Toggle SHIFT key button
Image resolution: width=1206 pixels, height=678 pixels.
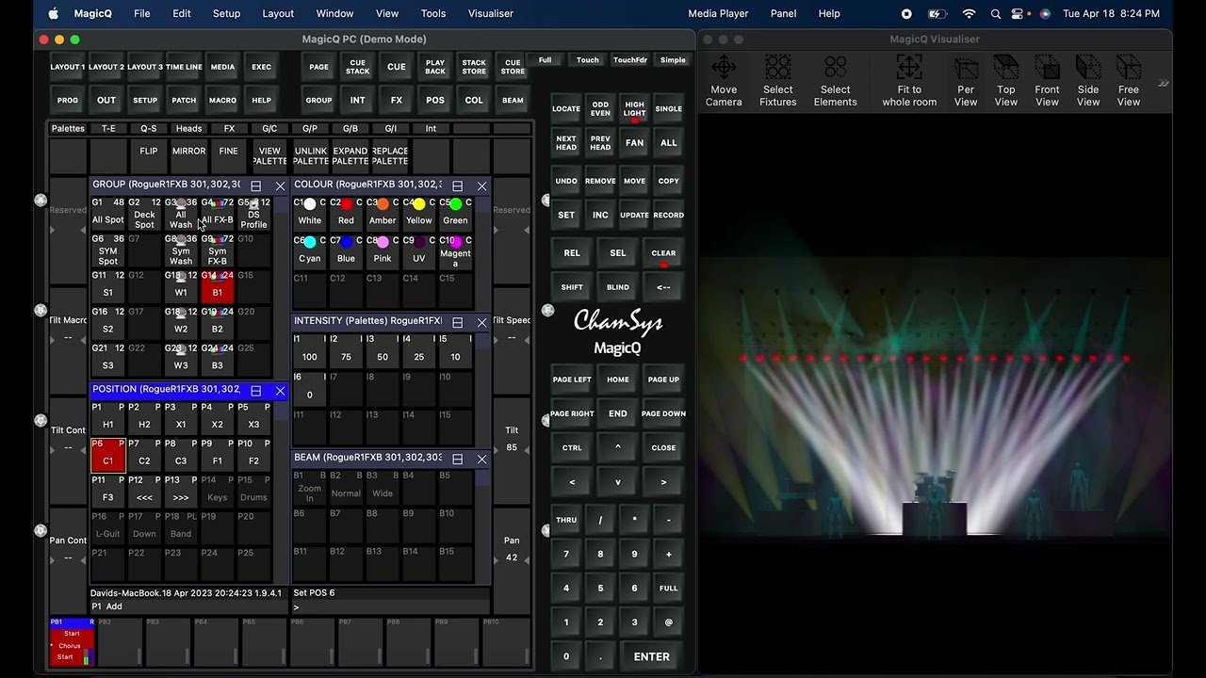pos(572,287)
